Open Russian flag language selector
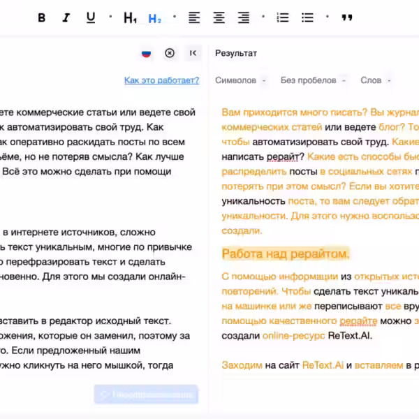This screenshot has width=419, height=419. coord(146,53)
